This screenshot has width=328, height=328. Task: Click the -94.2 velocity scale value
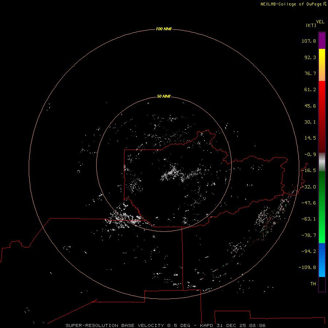(309, 251)
